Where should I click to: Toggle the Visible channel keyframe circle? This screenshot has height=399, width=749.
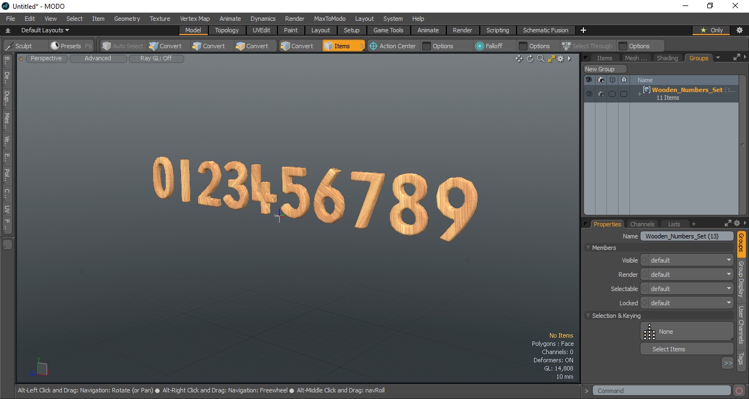click(x=645, y=260)
